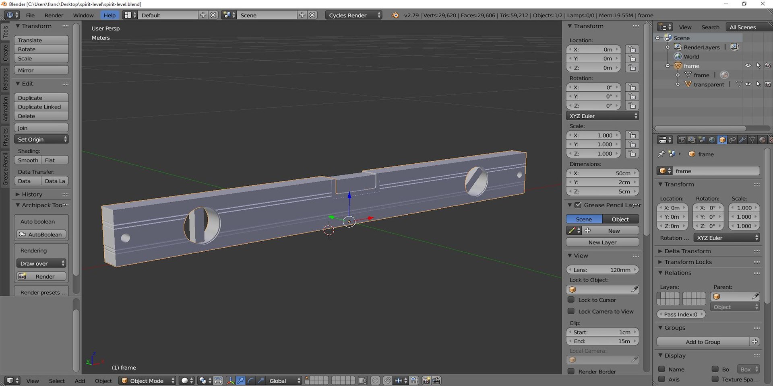773x386 pixels.
Task: Enable Lock to Cursor checkbox
Action: point(571,300)
